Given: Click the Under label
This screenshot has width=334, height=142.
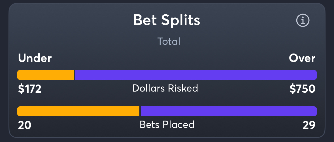Looking at the screenshot, I should click(x=35, y=58).
